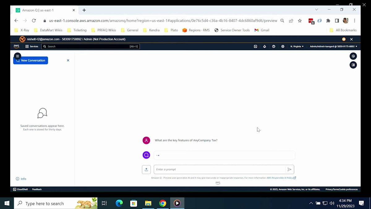Click the share page icon in the address bar
371x209 pixels.
coord(291,21)
